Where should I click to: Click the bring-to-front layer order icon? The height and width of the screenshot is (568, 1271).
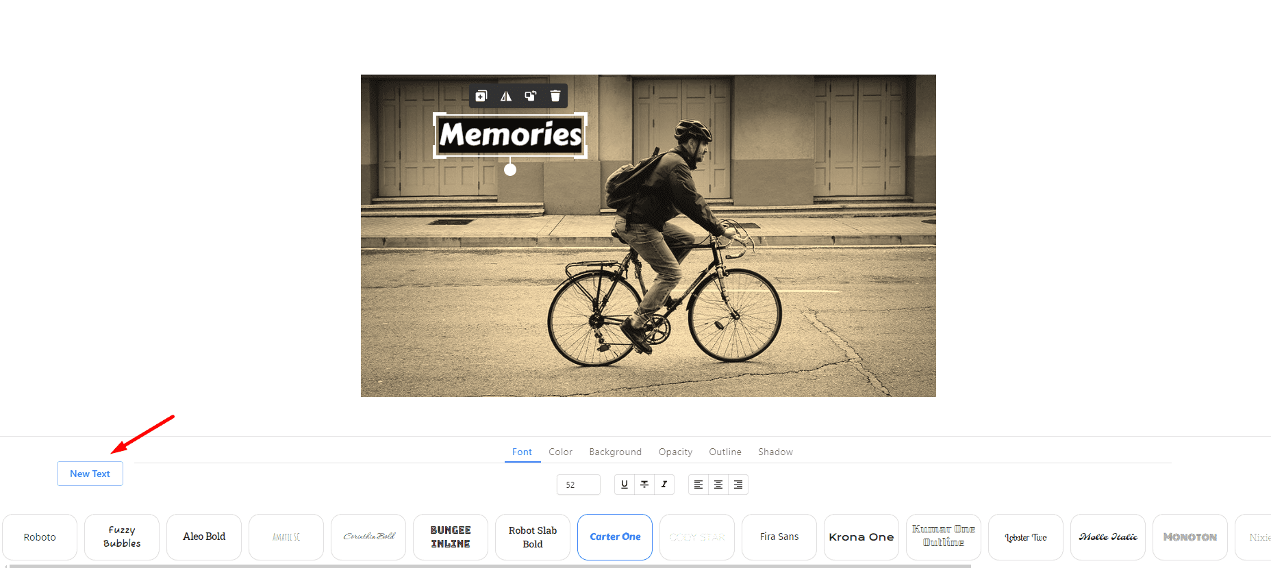pyautogui.click(x=531, y=96)
